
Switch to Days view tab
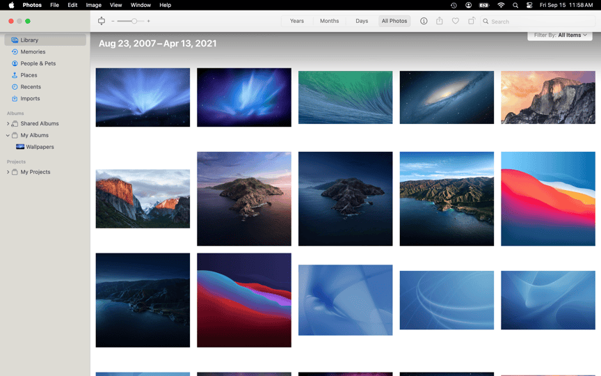point(362,21)
